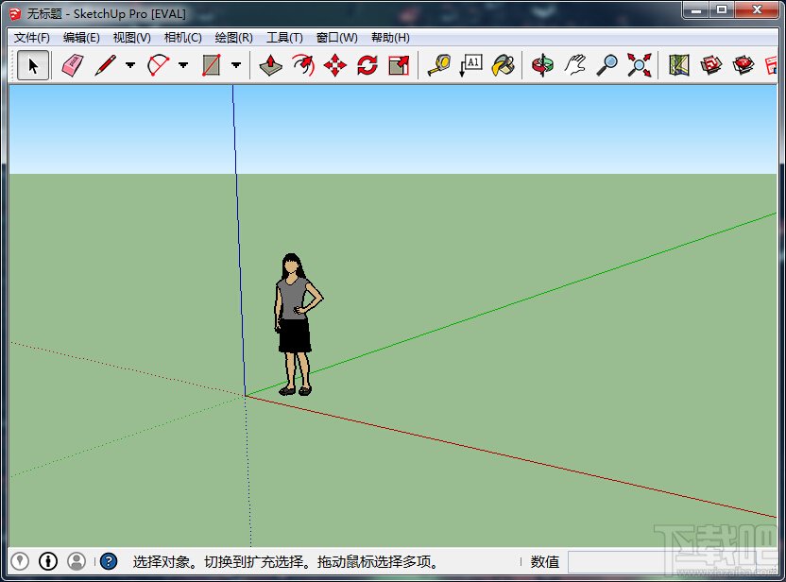786x582 pixels.
Task: Open the 相机(C) menu
Action: click(x=182, y=38)
